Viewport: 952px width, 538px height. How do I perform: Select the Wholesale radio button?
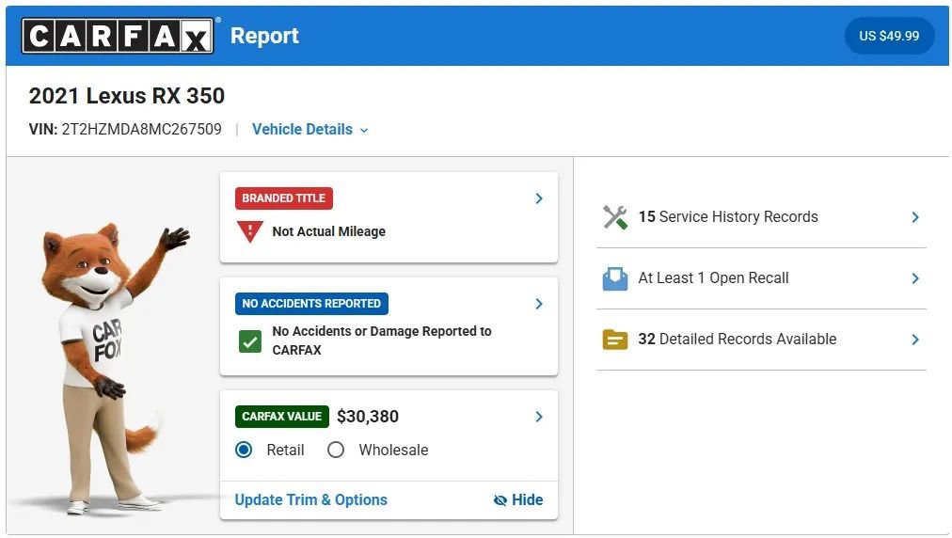tap(336, 450)
